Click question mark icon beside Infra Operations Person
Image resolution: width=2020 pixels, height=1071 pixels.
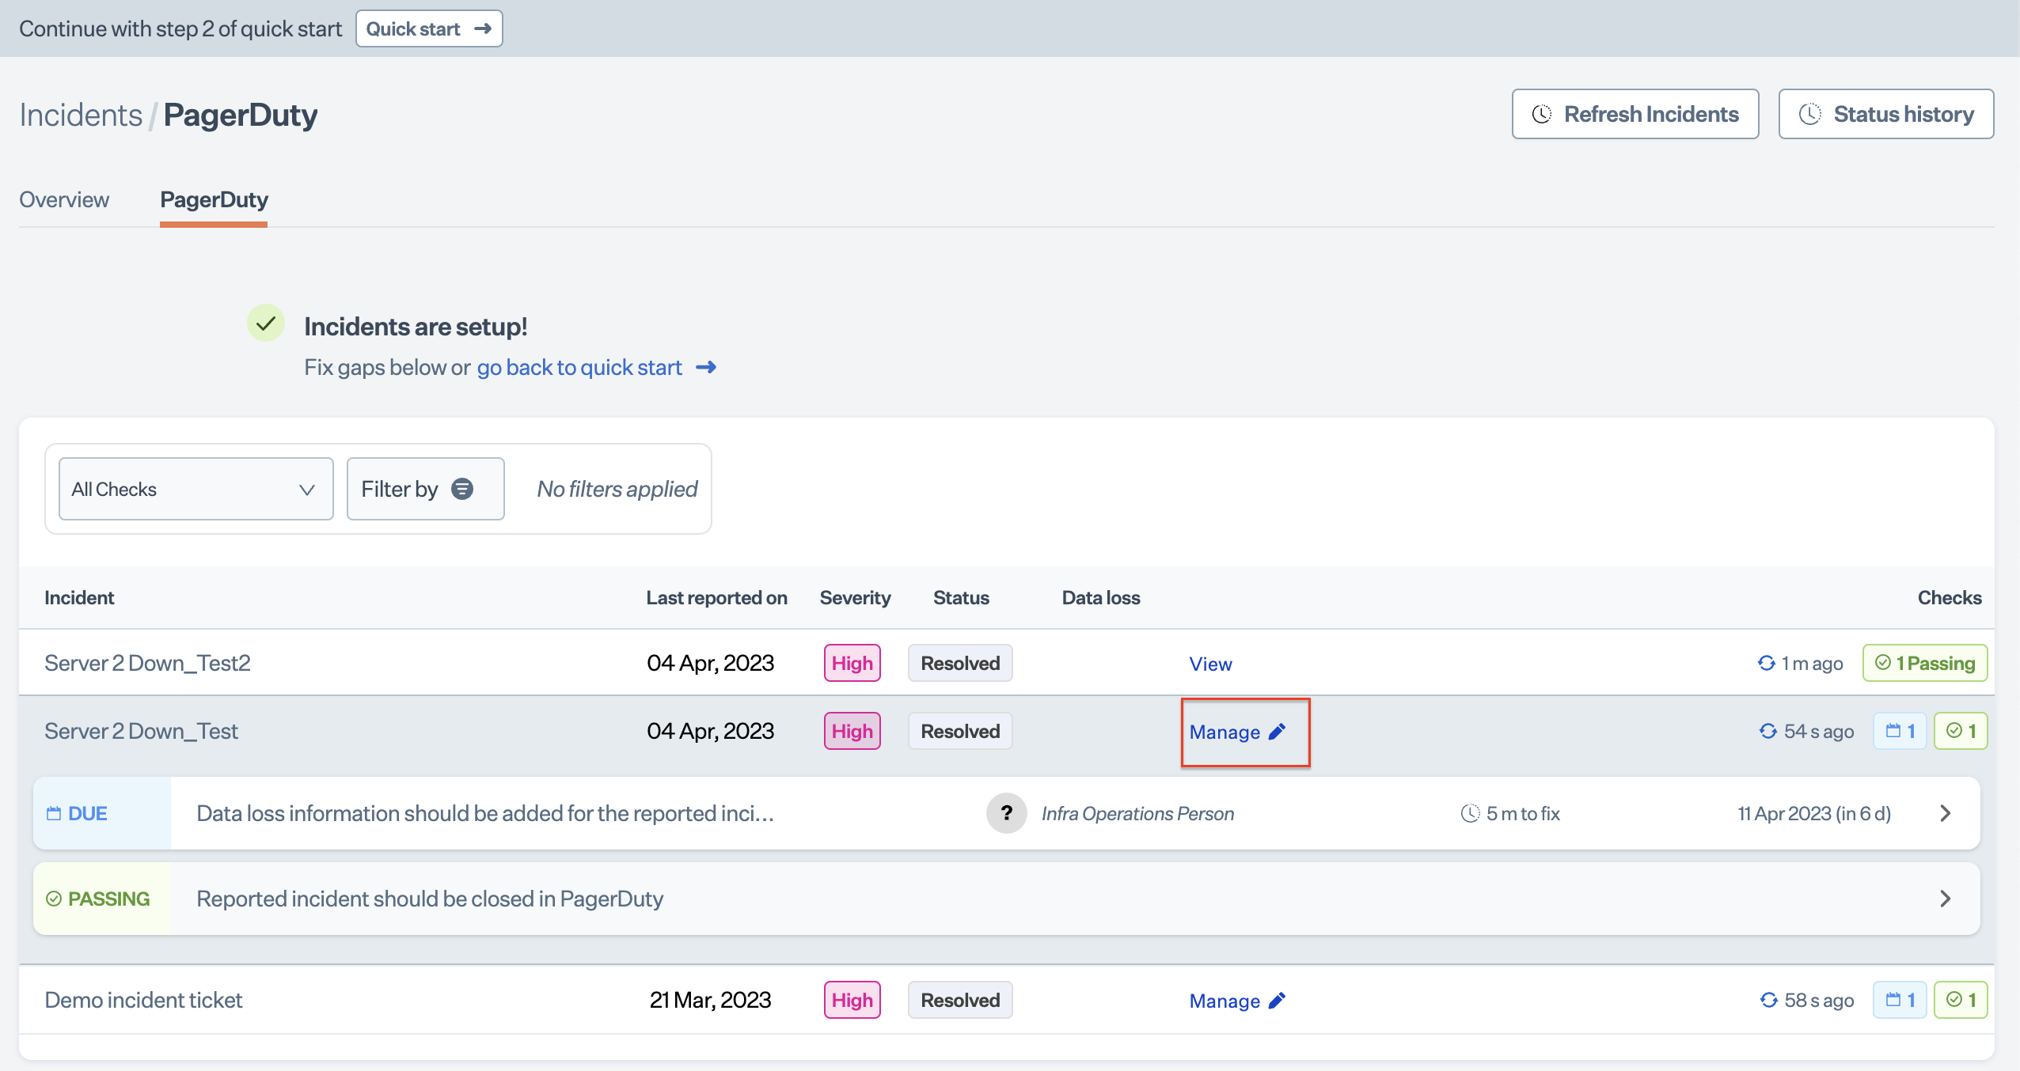click(x=1006, y=813)
